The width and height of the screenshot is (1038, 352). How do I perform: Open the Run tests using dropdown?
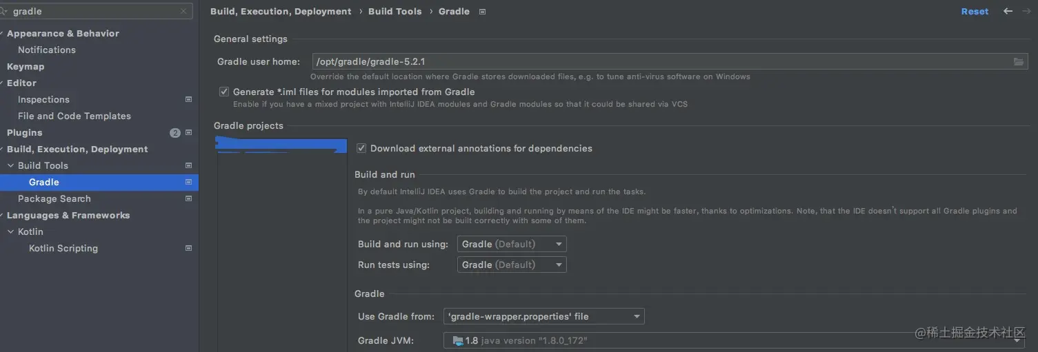pyautogui.click(x=512, y=265)
